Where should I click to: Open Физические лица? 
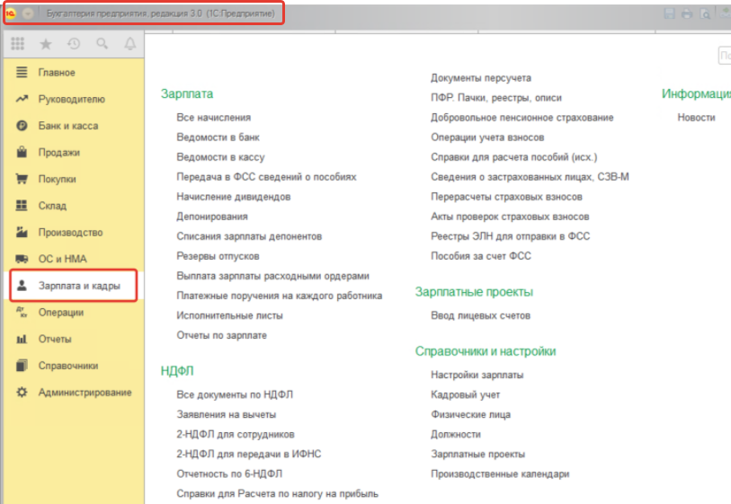471,414
